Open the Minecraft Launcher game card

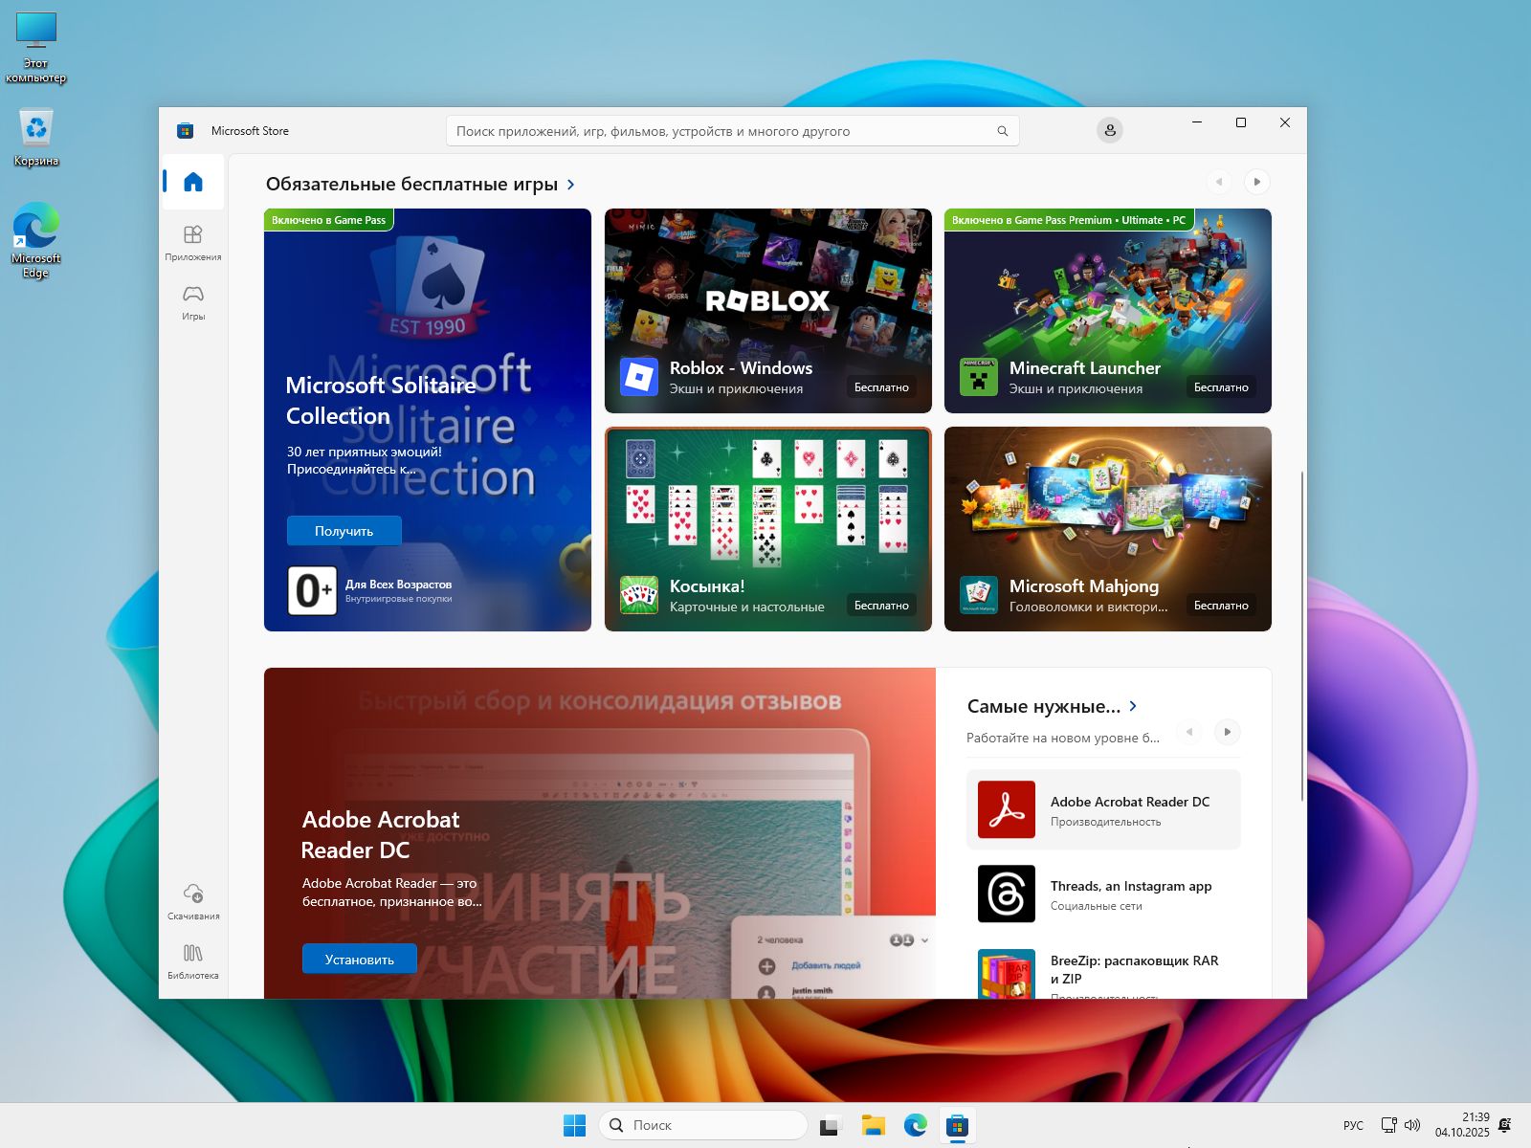[x=1107, y=311]
